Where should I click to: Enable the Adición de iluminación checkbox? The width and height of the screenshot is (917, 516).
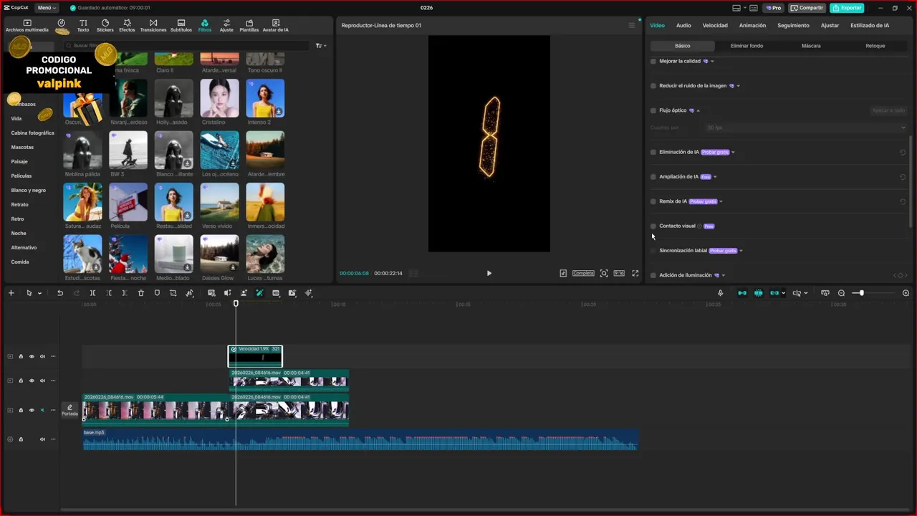coord(653,275)
